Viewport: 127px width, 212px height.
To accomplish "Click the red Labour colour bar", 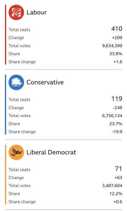I will point(6,35).
